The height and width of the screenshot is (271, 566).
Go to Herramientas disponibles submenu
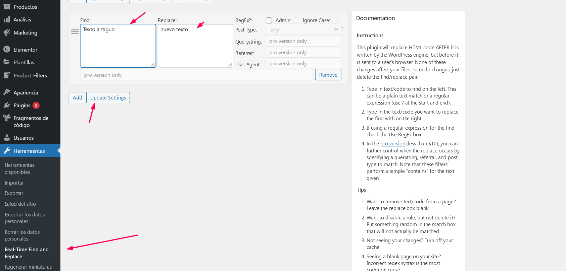tap(19, 168)
